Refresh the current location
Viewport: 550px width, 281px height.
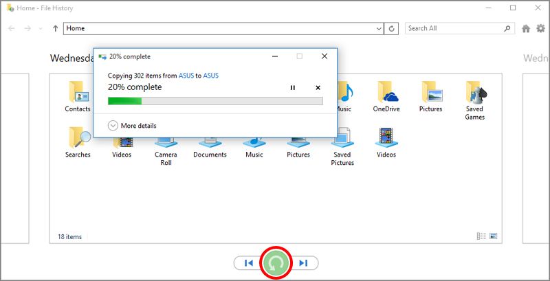tap(391, 28)
